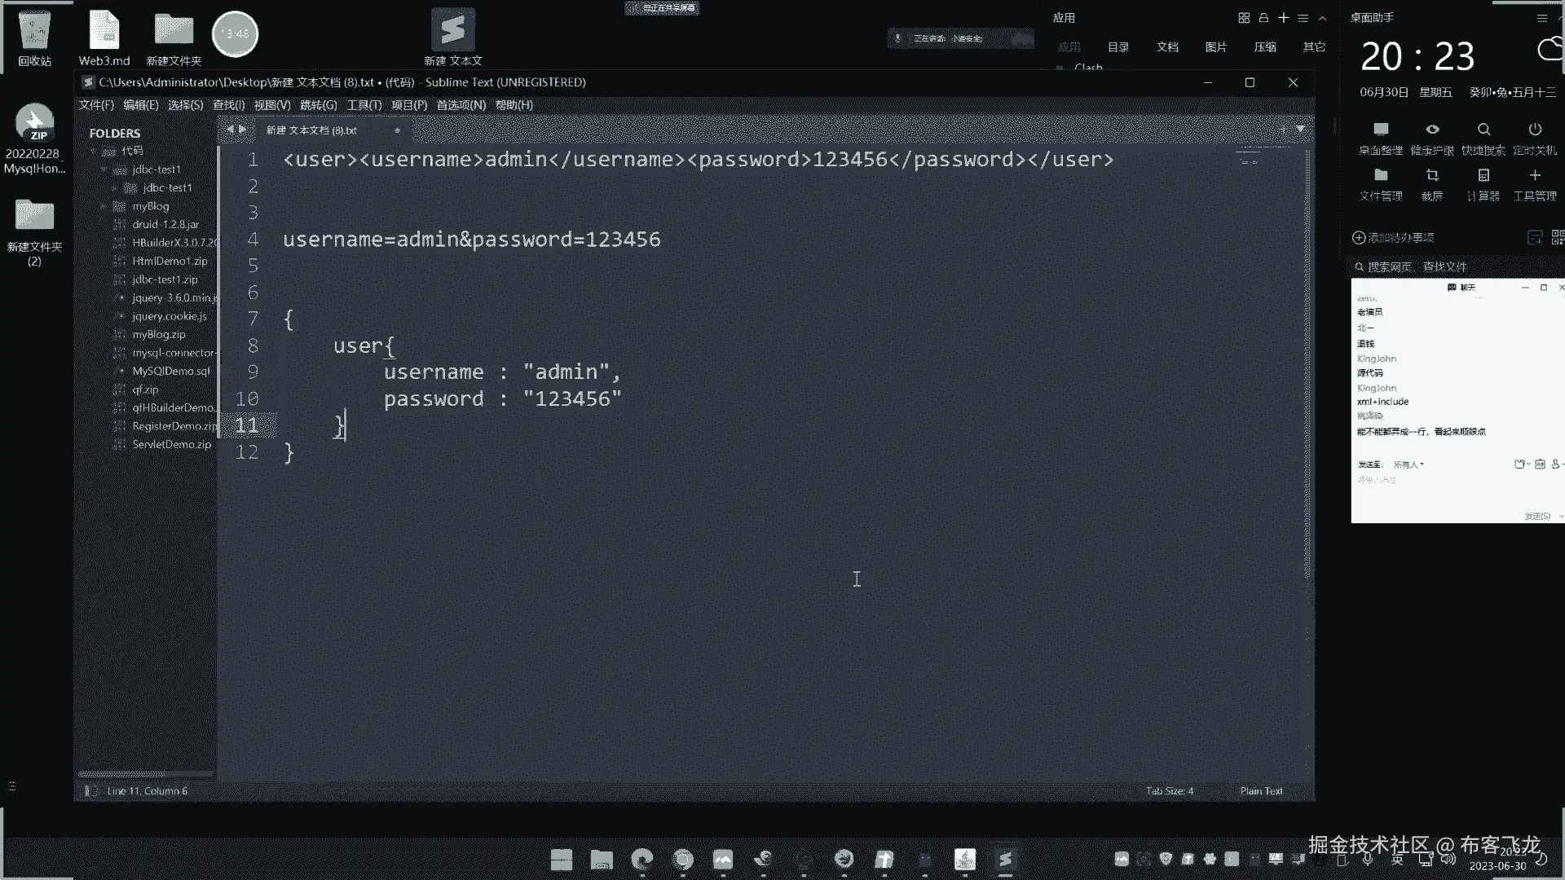Image resolution: width=1565 pixels, height=880 pixels.
Task: Click 添加待办事项 add to-do link
Action: tap(1393, 238)
